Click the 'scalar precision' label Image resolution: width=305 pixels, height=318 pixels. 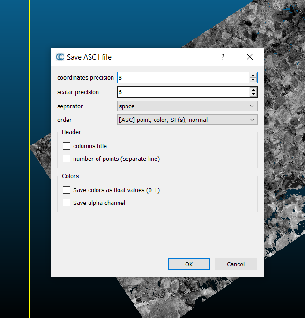[78, 92]
